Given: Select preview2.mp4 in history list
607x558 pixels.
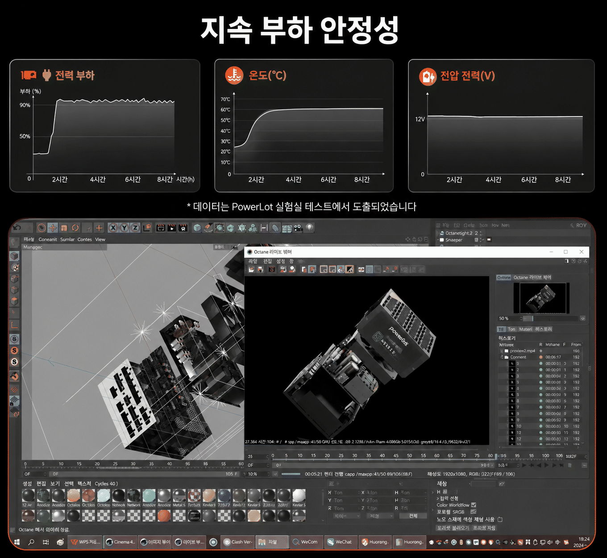Looking at the screenshot, I should 522,351.
